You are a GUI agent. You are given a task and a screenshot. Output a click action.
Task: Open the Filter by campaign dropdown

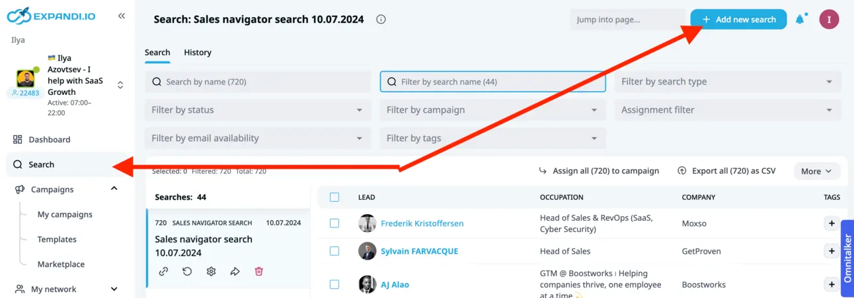(x=493, y=110)
